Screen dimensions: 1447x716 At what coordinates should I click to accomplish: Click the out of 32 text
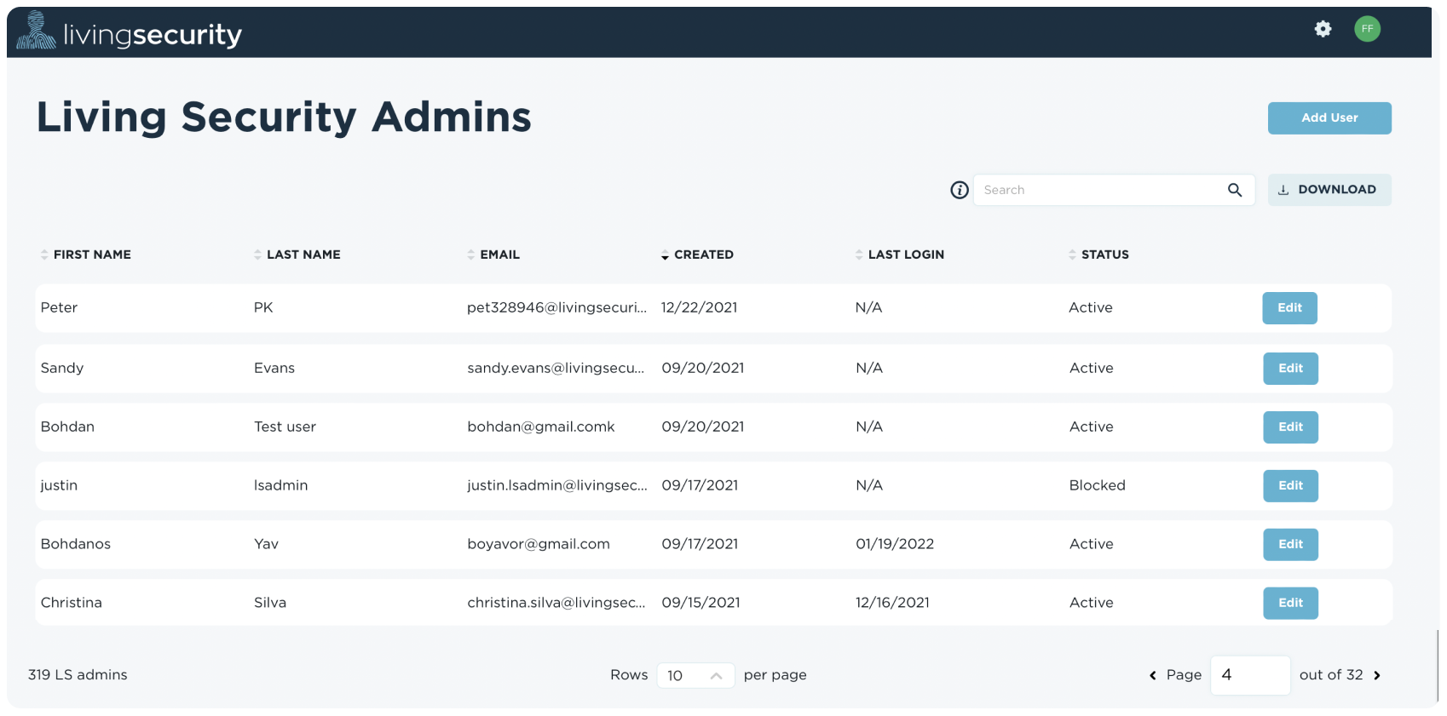click(x=1331, y=675)
